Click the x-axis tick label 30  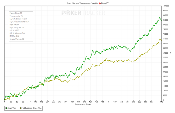11,102
